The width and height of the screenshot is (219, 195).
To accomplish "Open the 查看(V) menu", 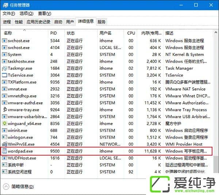I will [x=45, y=14].
